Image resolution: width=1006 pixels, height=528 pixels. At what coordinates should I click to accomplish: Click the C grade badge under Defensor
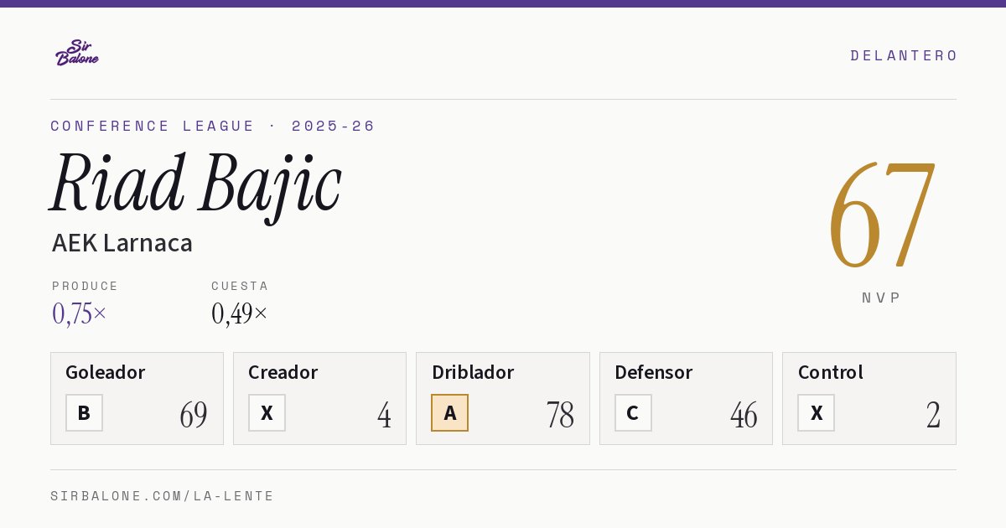(x=633, y=413)
